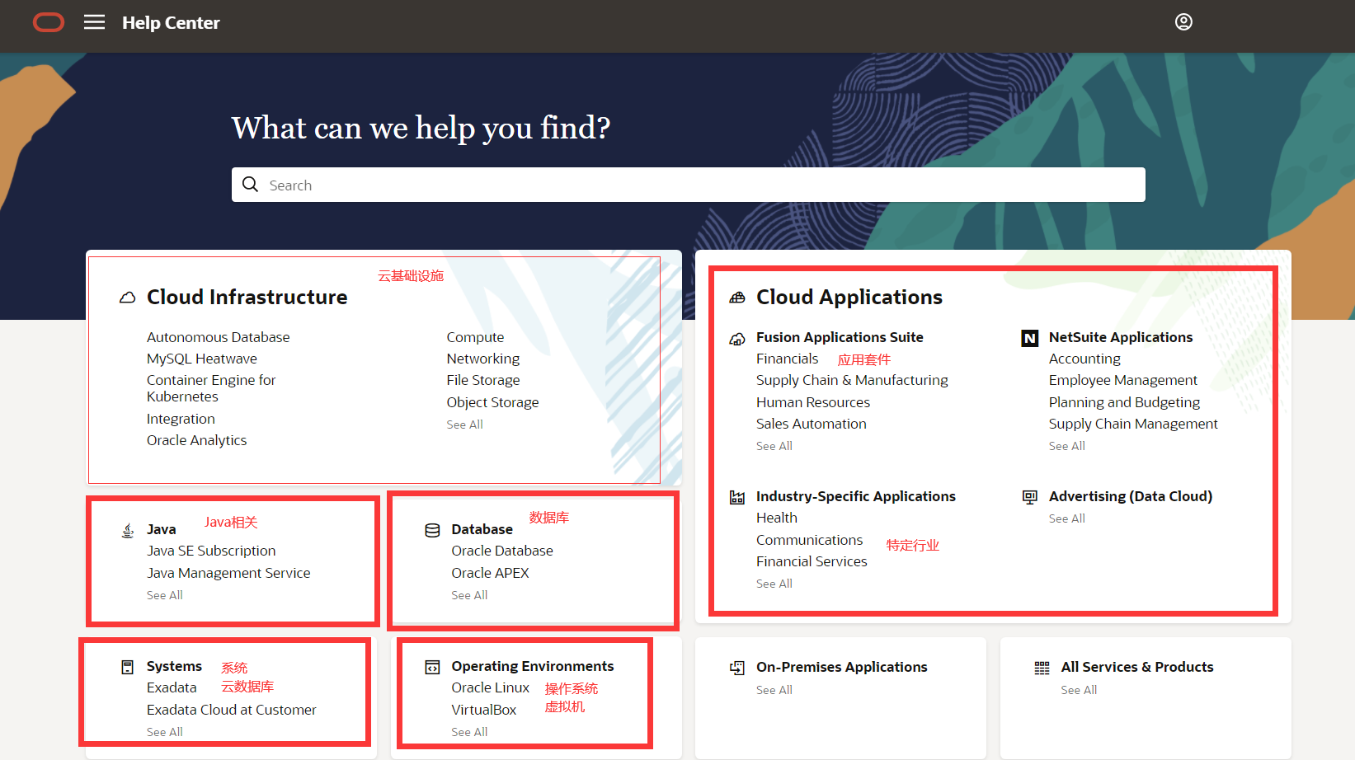Open Java Management Service link

tap(228, 573)
